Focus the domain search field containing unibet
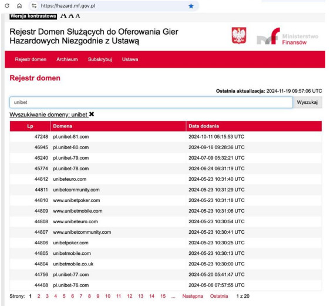 tap(151, 102)
